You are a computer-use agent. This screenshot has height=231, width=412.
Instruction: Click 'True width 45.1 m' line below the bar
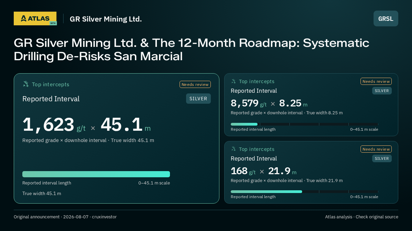(x=42, y=193)
